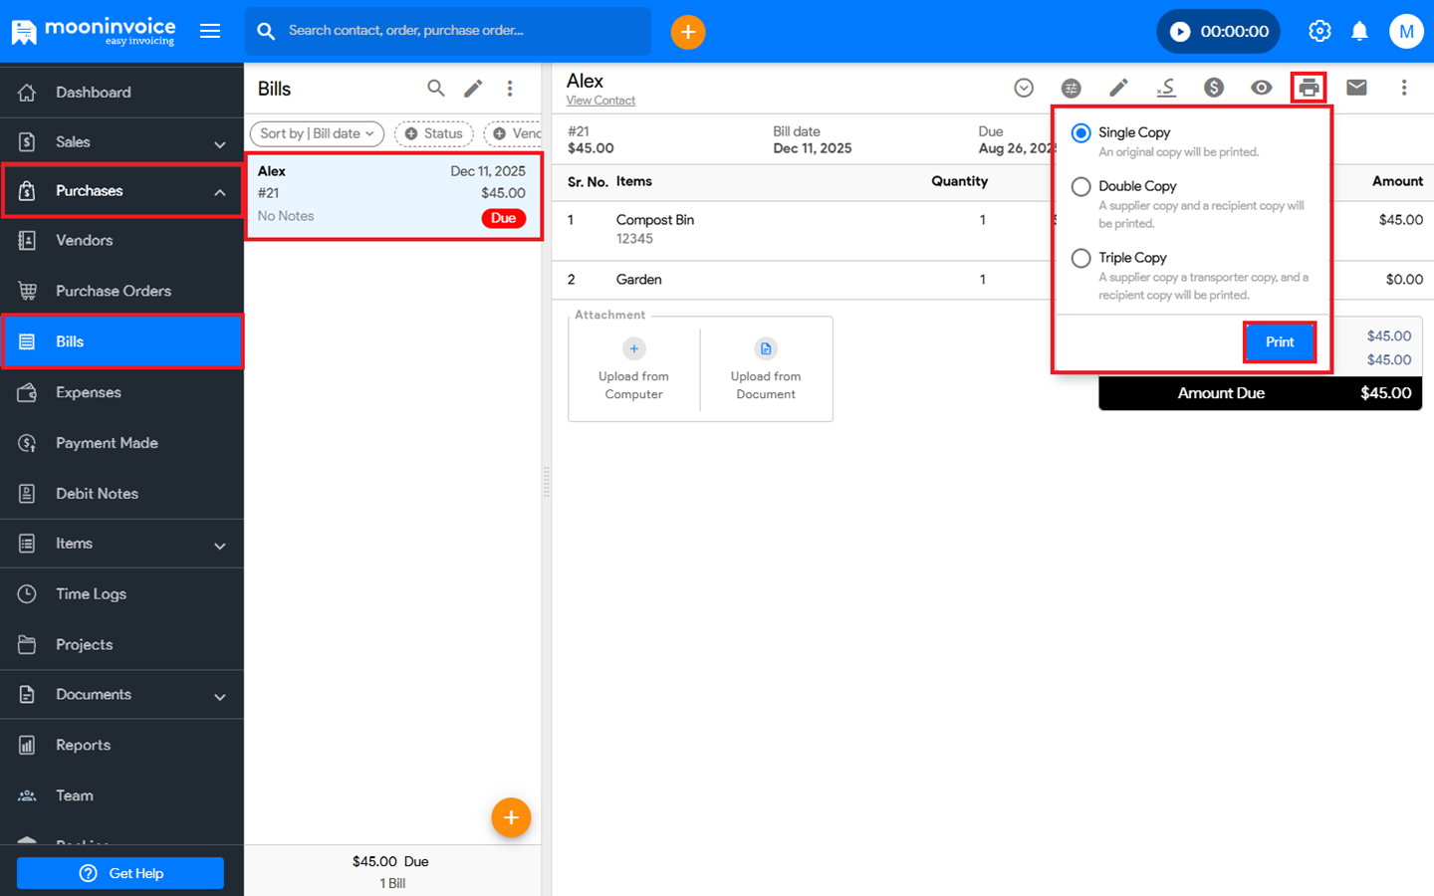Choose the Triple Copy option
1434x896 pixels.
[1080, 258]
